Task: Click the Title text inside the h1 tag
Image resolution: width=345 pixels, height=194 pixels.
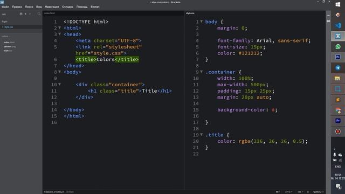Action: [149, 91]
